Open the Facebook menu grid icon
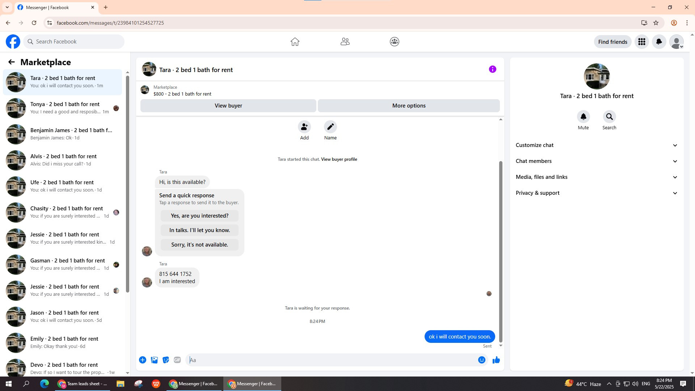The width and height of the screenshot is (695, 391). [x=642, y=42]
